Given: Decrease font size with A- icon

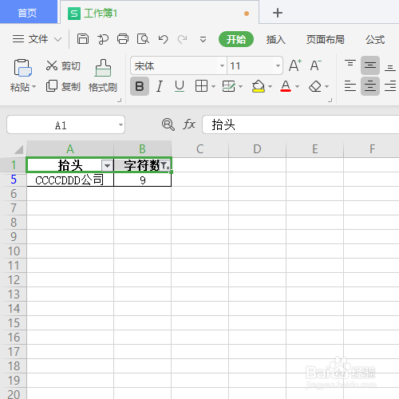Looking at the screenshot, I should [x=316, y=65].
